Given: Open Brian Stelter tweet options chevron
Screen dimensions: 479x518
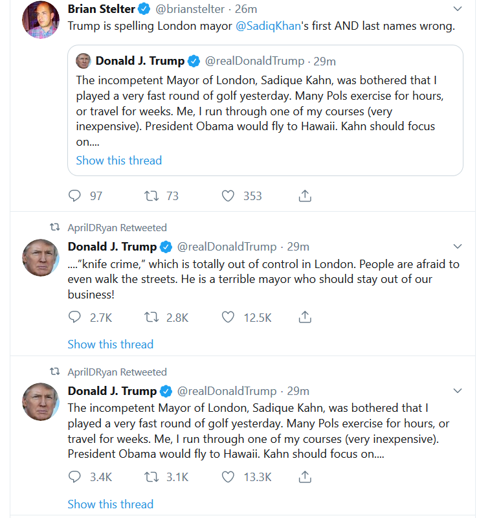Looking at the screenshot, I should (458, 9).
